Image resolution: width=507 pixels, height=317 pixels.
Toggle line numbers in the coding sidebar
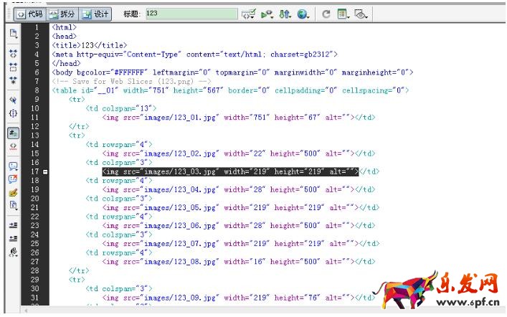pyautogui.click(x=13, y=133)
